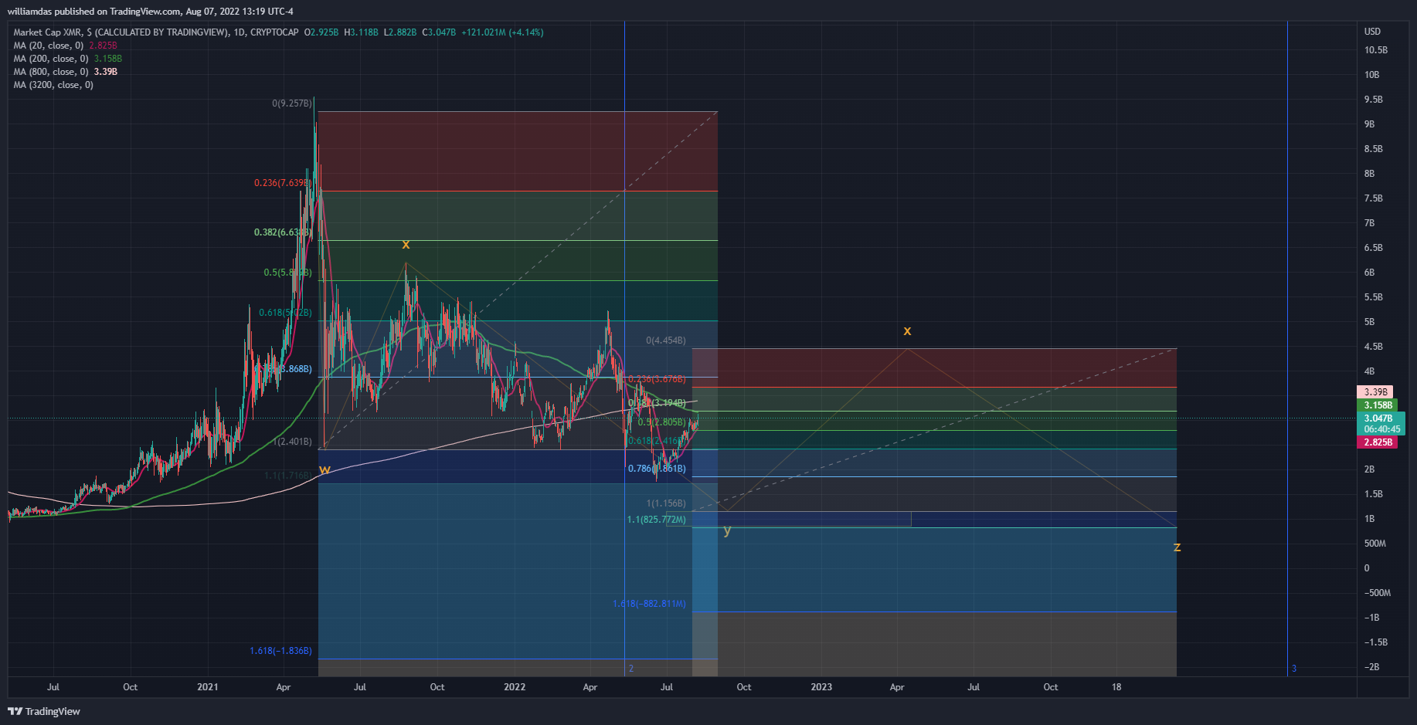
Task: Select the 1(2.401B) Fibonacci label
Action: [x=293, y=442]
